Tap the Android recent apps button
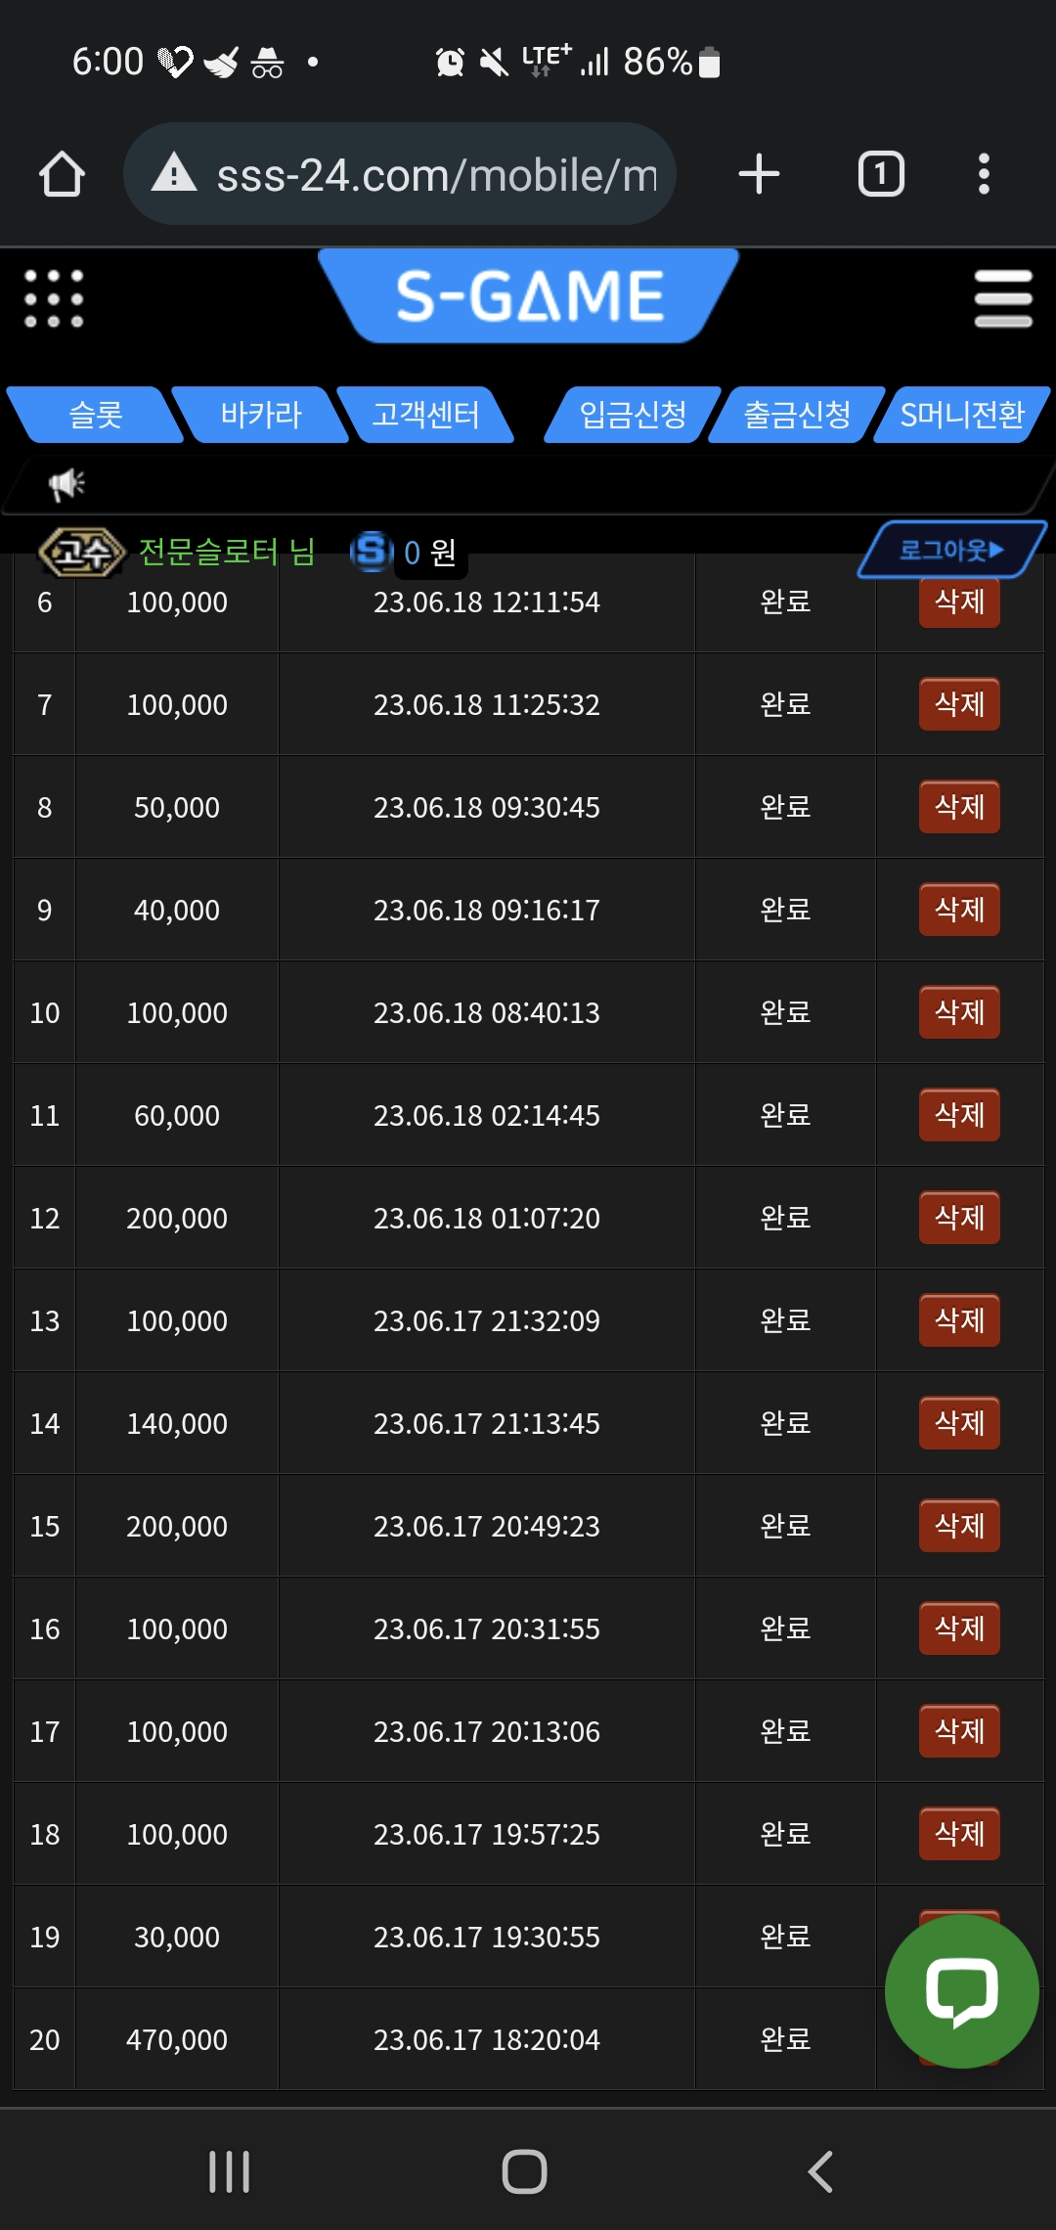The height and width of the screenshot is (2230, 1056). coord(230,2171)
